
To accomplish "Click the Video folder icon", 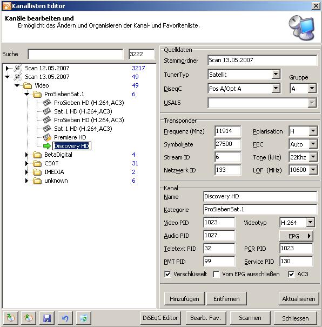I will [x=28, y=85].
